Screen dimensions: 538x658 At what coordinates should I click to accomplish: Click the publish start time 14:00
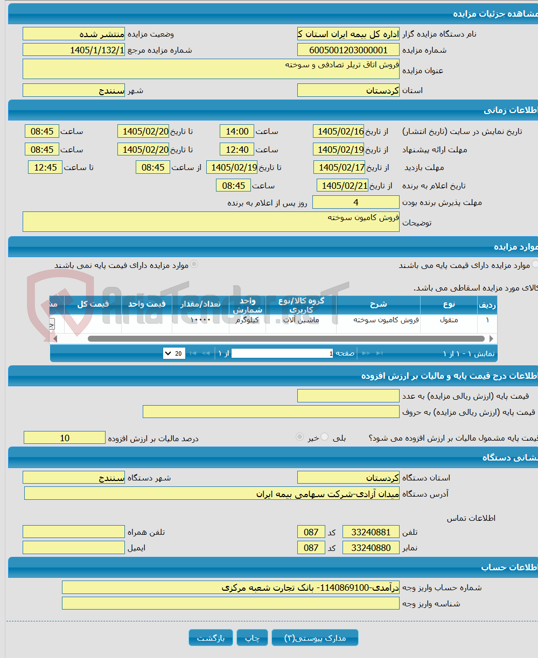[x=237, y=131]
